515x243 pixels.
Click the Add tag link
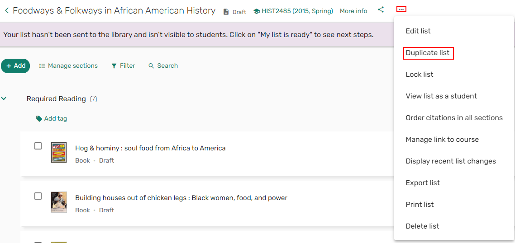[56, 119]
